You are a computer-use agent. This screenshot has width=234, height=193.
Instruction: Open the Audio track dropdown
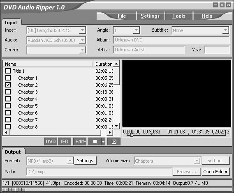[82, 40]
